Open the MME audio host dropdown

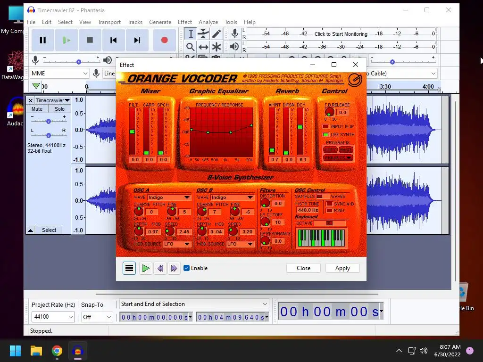click(59, 73)
